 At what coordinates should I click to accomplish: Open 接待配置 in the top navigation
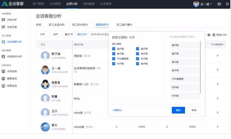[x=89, y=4]
